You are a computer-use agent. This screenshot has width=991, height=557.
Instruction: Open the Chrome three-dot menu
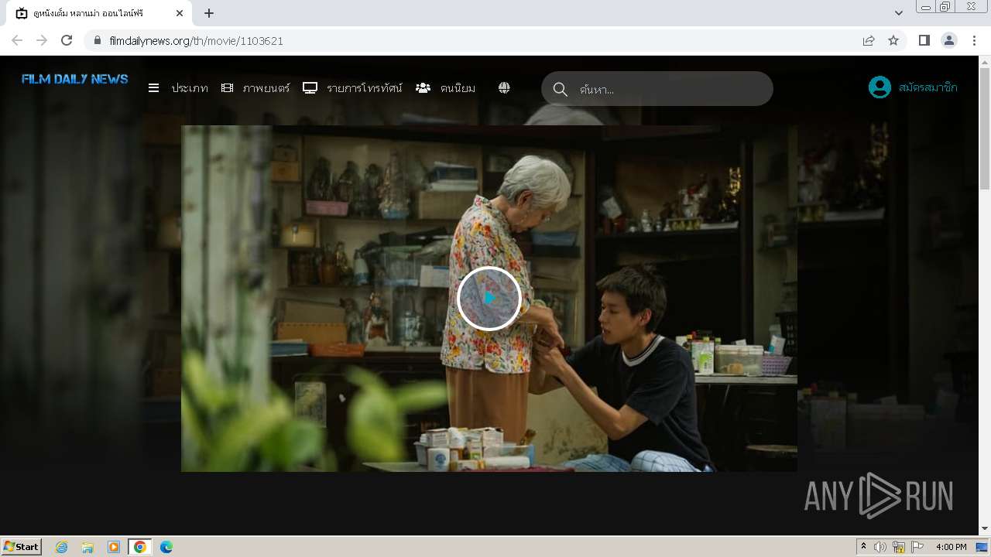[975, 40]
